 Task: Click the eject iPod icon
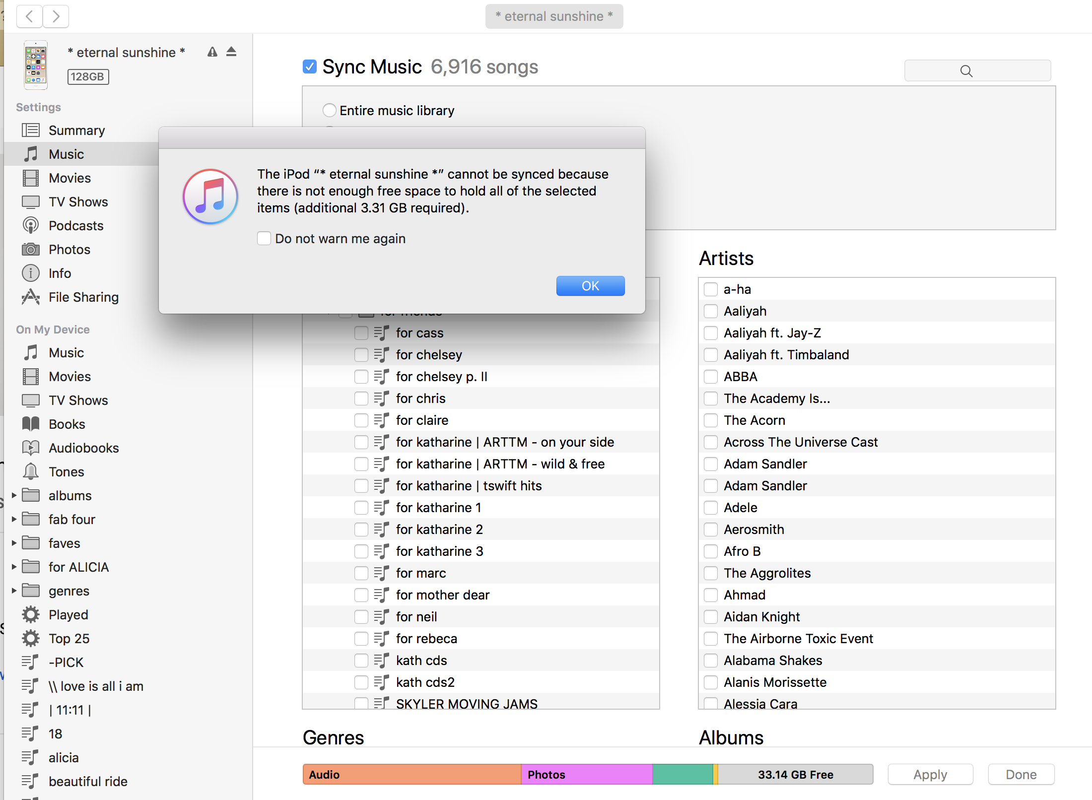(x=231, y=52)
